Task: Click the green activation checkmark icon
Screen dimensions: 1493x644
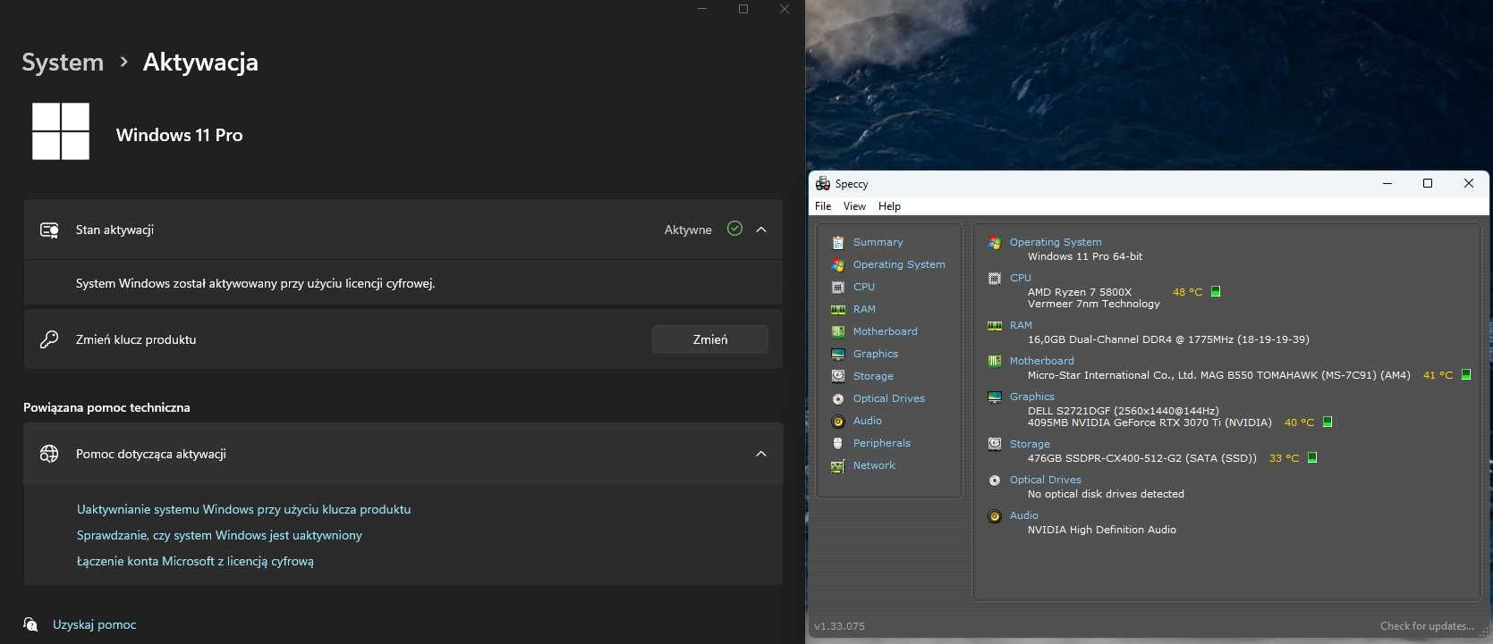Action: click(734, 229)
